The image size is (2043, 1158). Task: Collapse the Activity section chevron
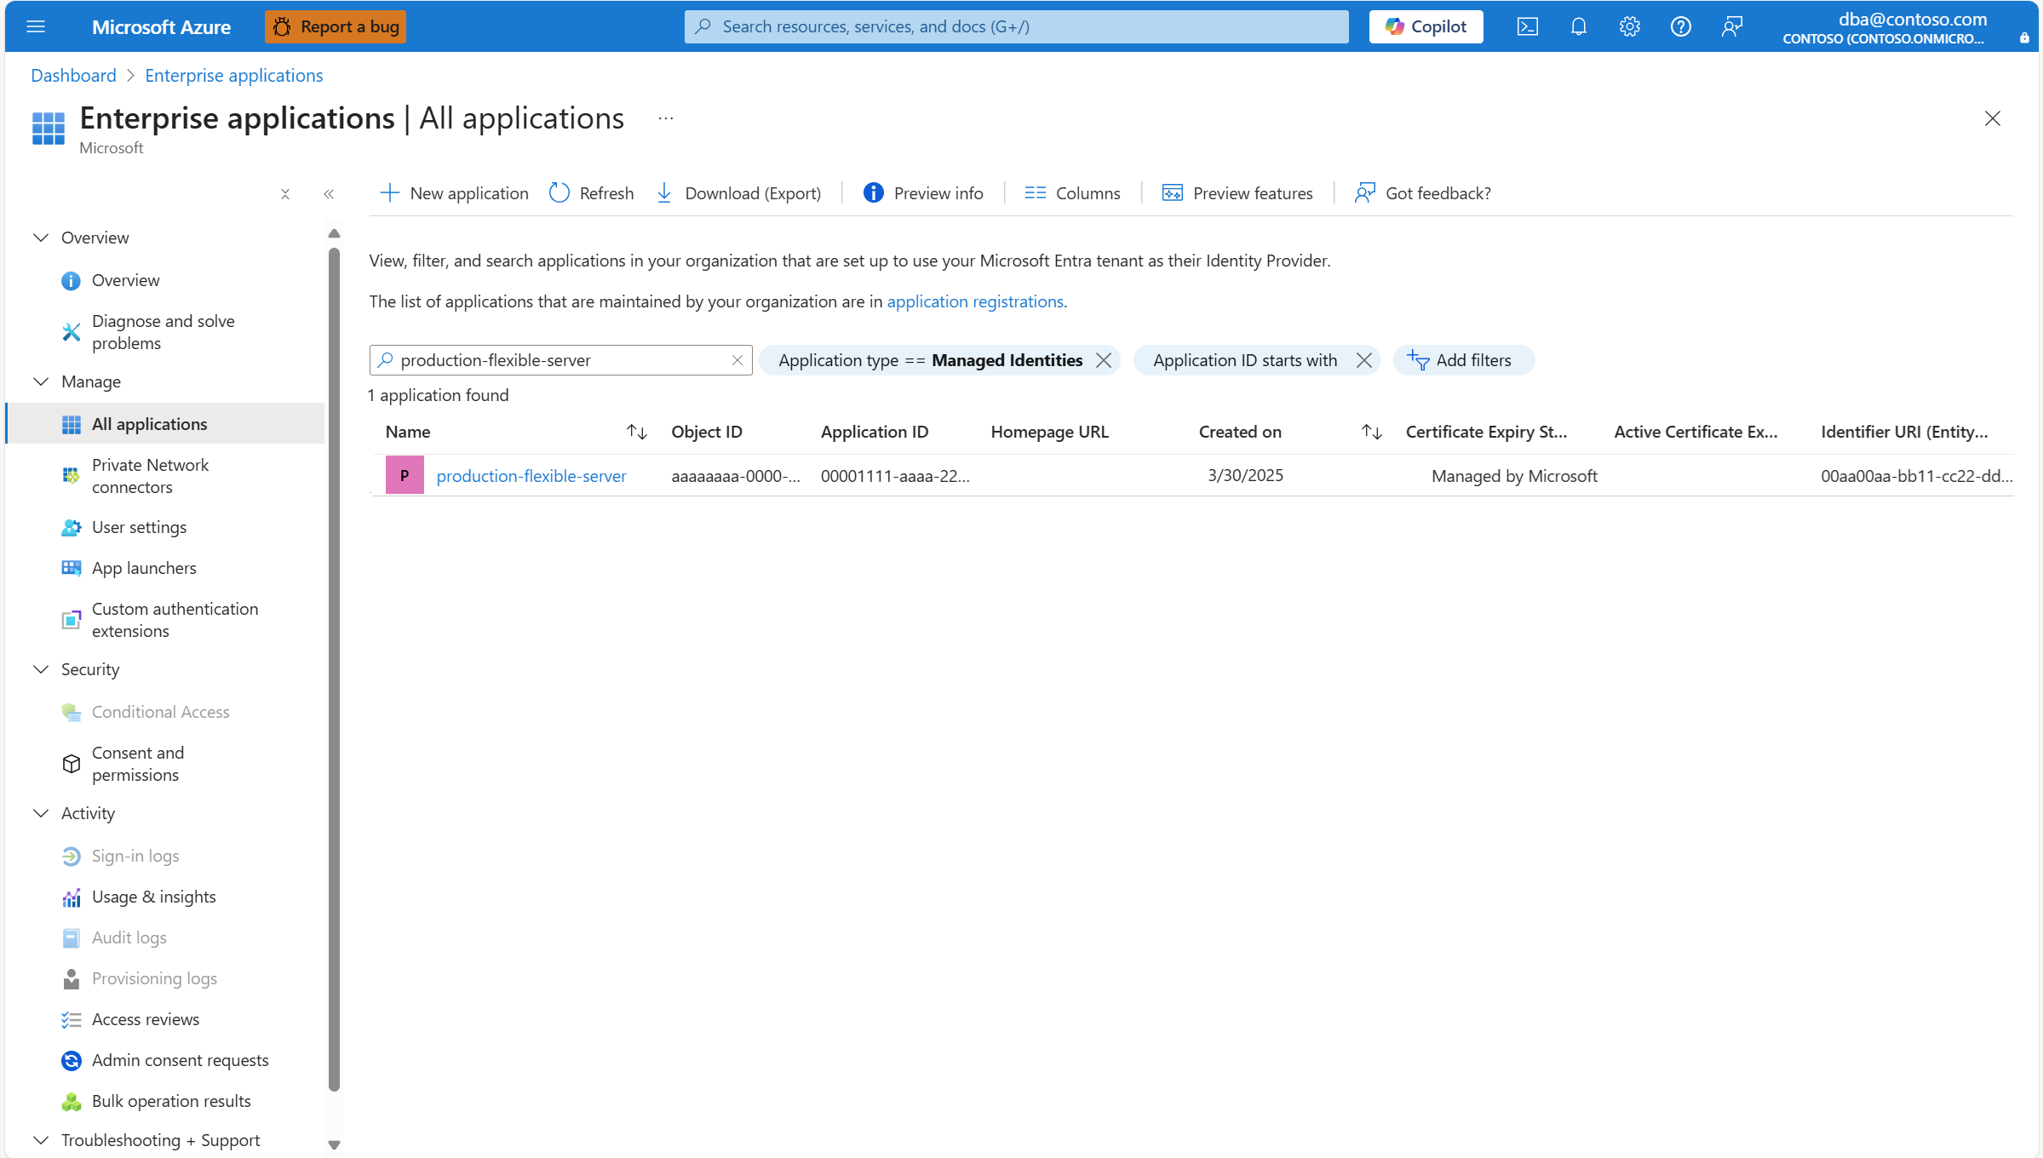click(x=40, y=813)
